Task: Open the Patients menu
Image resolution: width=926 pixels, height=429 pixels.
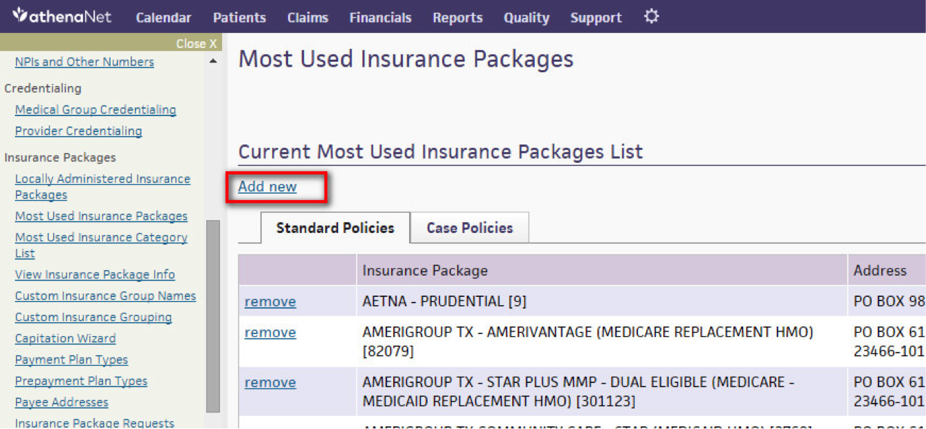Action: [x=239, y=18]
